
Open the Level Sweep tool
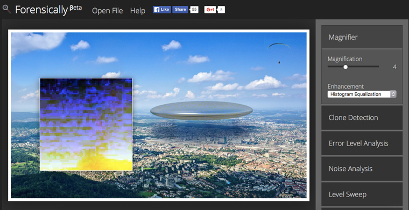(x=362, y=194)
